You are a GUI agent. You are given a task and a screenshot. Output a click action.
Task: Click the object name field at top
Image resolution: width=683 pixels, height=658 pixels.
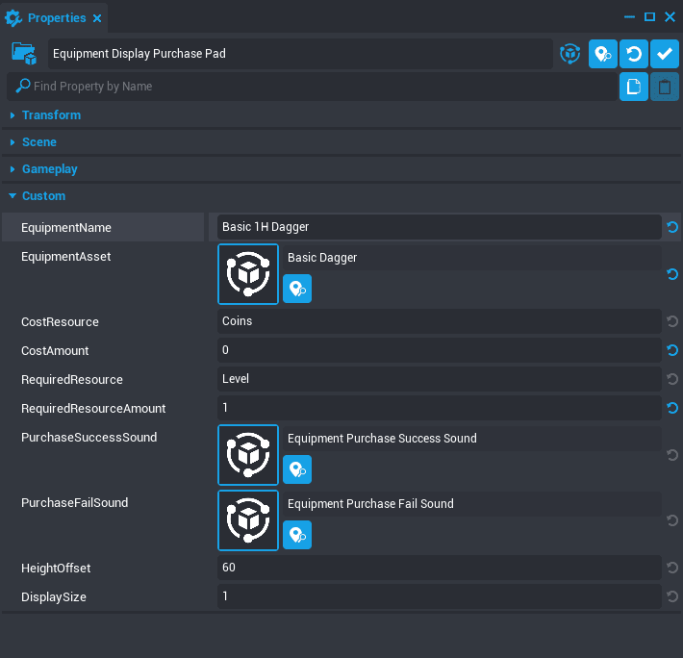[x=300, y=54]
